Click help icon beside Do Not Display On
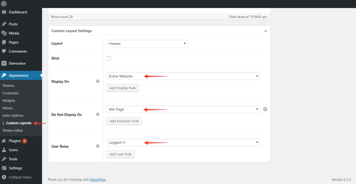The image size is (356, 184). [x=98, y=114]
